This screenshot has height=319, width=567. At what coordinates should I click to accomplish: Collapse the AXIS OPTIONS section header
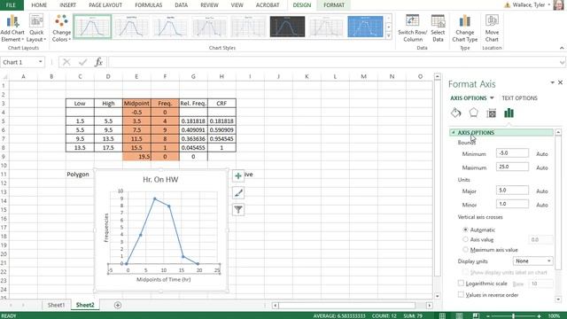[x=501, y=133]
